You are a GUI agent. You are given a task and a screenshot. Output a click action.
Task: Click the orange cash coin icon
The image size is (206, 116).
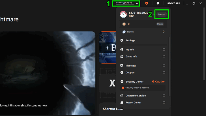tap(124, 24)
